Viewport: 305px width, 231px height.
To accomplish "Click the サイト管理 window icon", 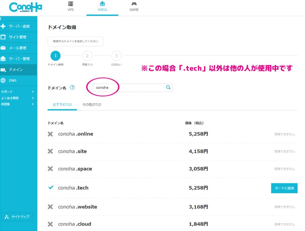I will (x=3, y=37).
